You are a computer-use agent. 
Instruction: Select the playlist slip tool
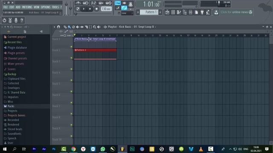(82, 27)
